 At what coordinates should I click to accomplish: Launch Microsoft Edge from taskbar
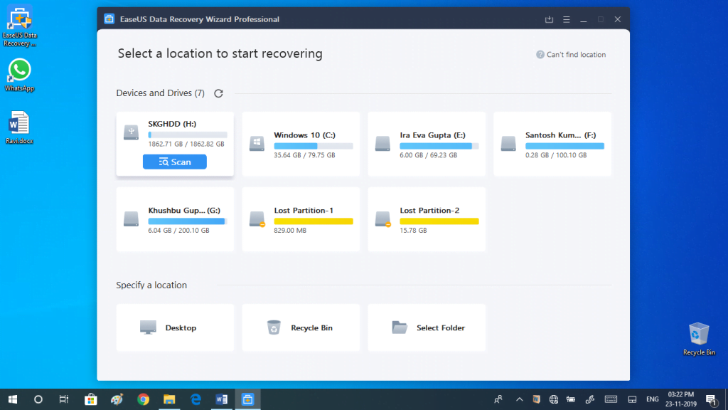[x=196, y=399]
